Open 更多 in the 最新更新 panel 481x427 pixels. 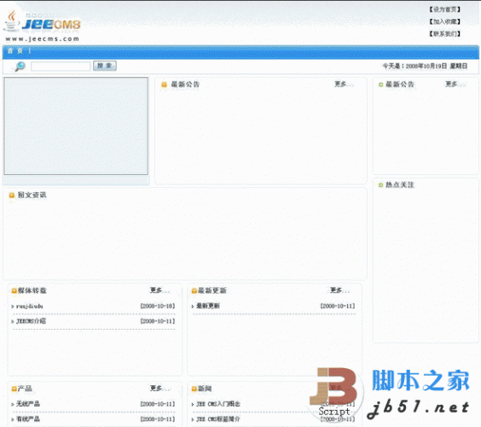coord(339,290)
